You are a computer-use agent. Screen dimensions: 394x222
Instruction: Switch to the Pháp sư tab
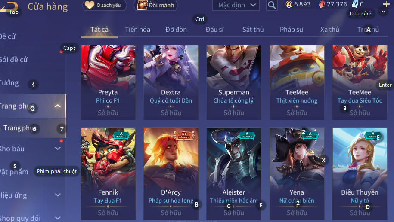292,30
